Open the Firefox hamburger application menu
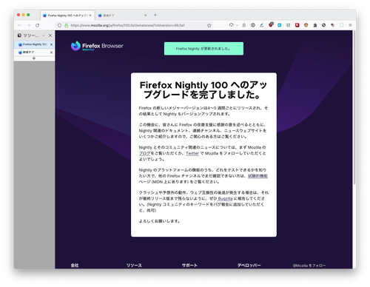 coord(350,25)
